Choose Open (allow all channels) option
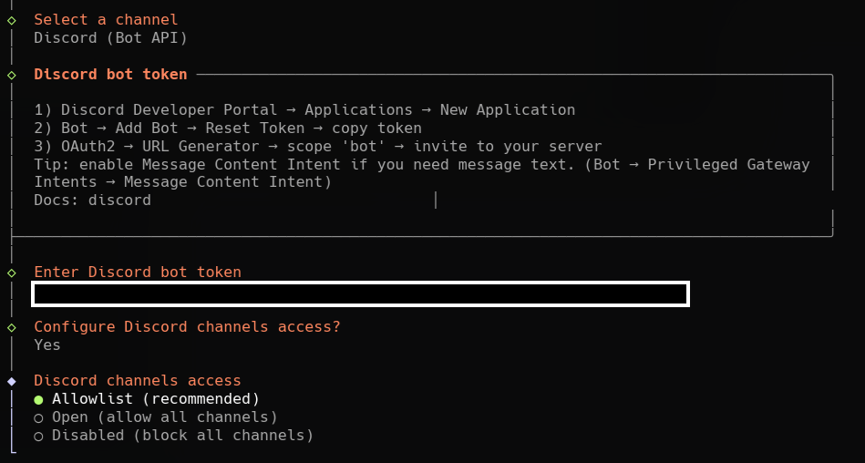The height and width of the screenshot is (463, 865). pos(156,417)
